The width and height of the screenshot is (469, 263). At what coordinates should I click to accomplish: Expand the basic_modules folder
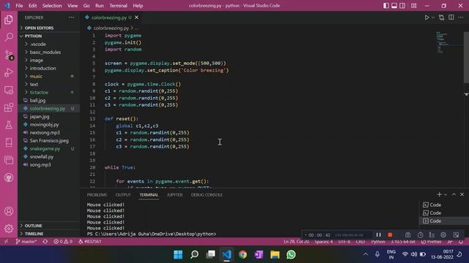pyautogui.click(x=49, y=52)
